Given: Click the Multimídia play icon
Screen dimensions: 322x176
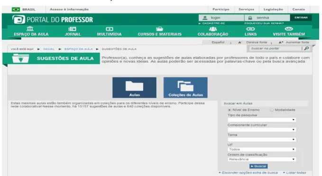Looking at the screenshot, I should pyautogui.click(x=110, y=29).
